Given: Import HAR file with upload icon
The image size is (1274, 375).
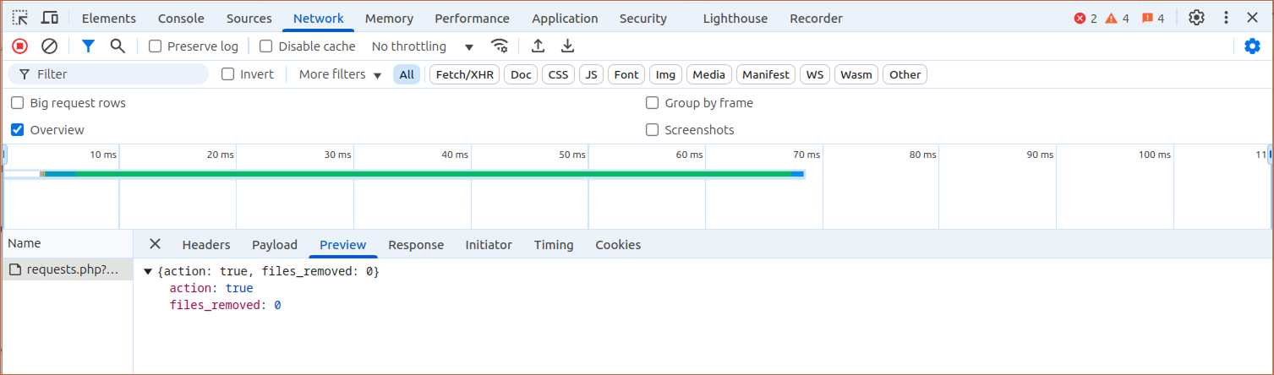Looking at the screenshot, I should (x=538, y=46).
